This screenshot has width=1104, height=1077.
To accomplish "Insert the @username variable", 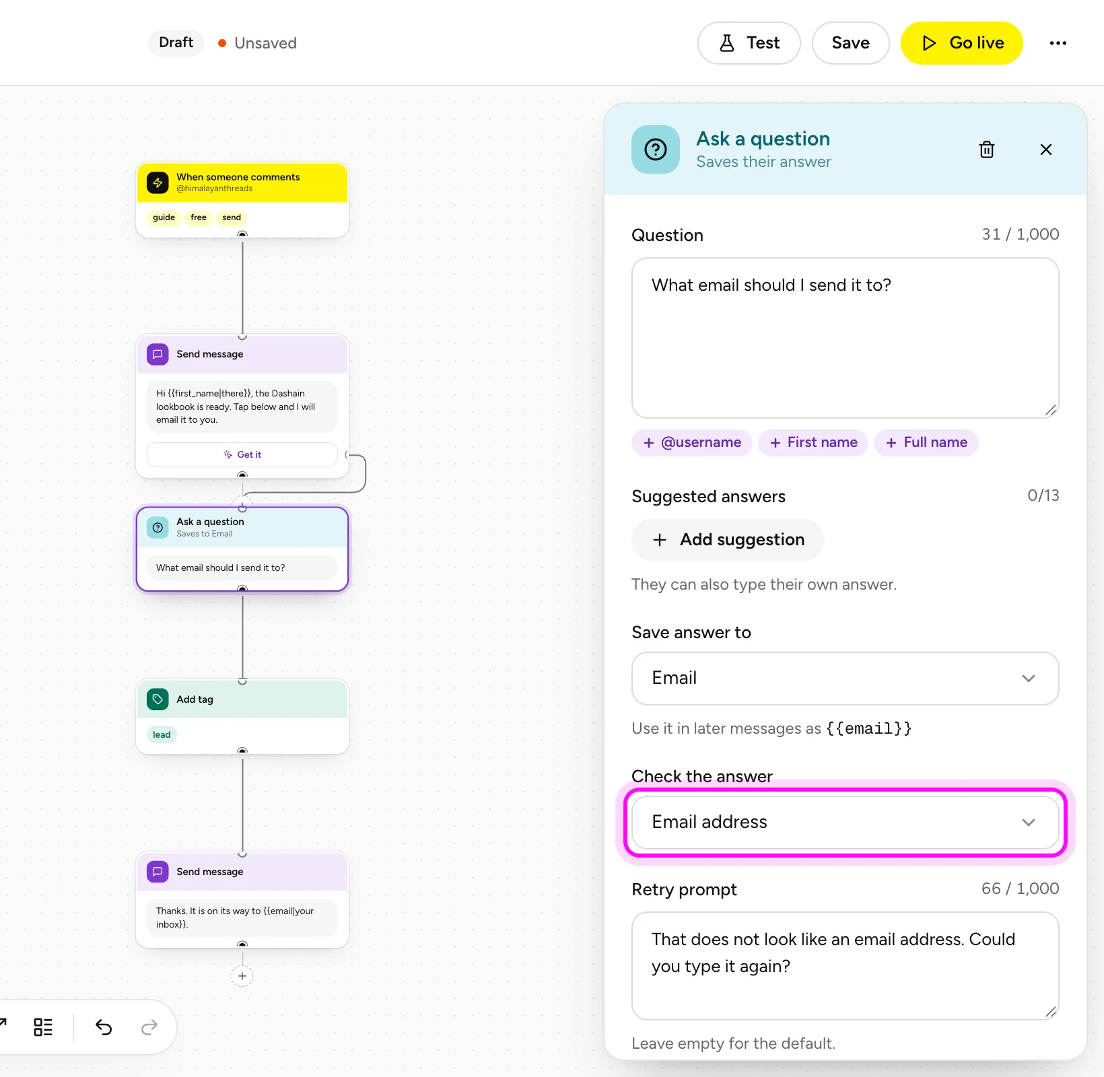I will [x=692, y=442].
